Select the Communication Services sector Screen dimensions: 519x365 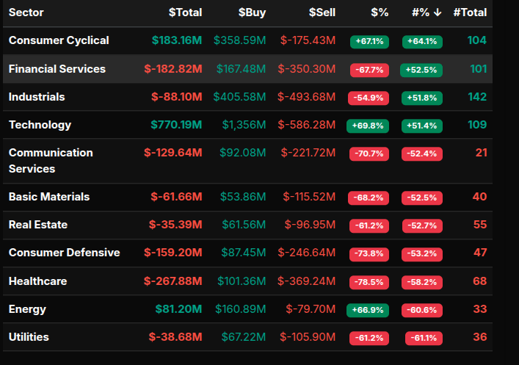click(51, 160)
